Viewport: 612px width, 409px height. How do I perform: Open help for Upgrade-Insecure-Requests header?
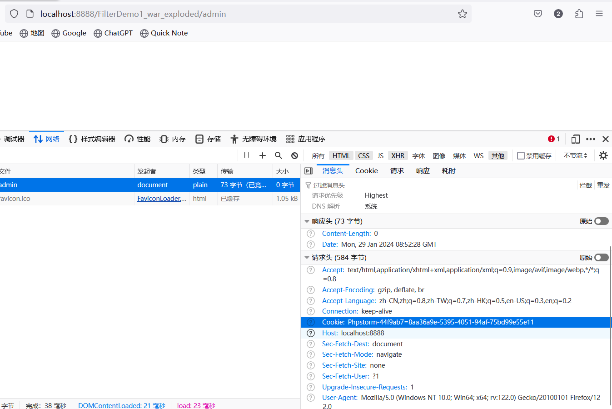[311, 387]
